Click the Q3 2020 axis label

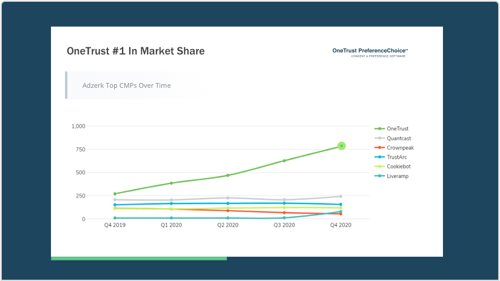point(284,225)
